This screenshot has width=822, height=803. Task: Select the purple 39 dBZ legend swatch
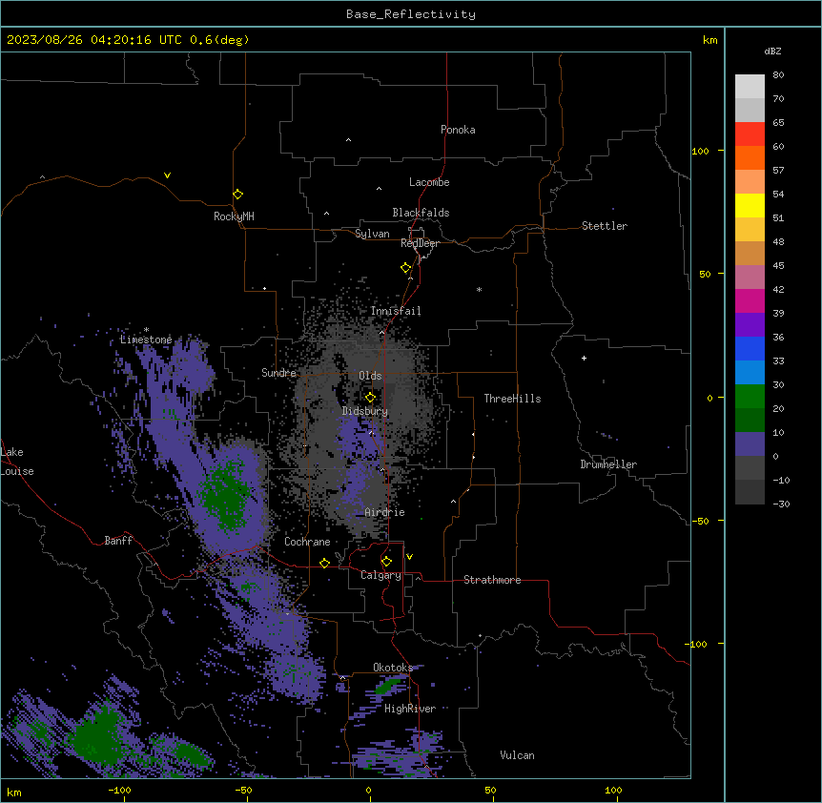[x=750, y=325]
